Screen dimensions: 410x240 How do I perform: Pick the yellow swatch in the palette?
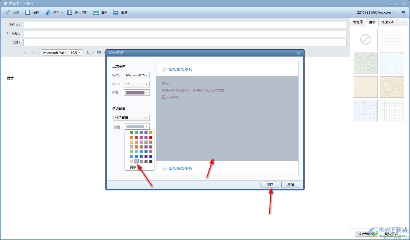(132, 142)
